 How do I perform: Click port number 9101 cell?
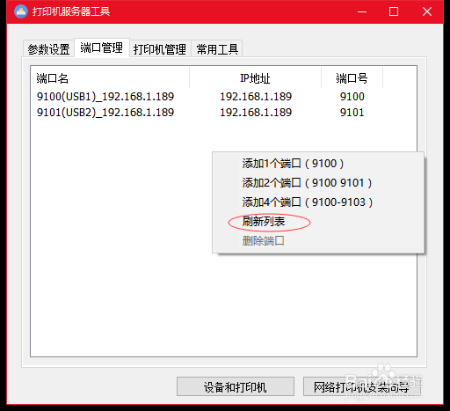352,113
